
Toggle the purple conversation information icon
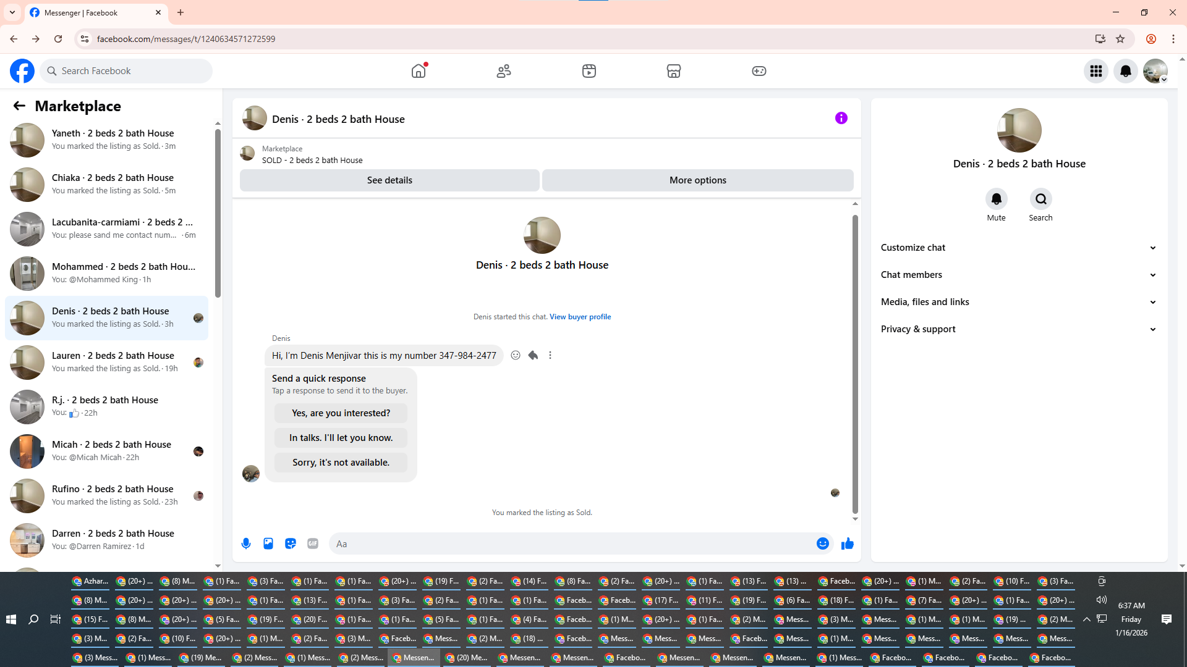pyautogui.click(x=841, y=118)
